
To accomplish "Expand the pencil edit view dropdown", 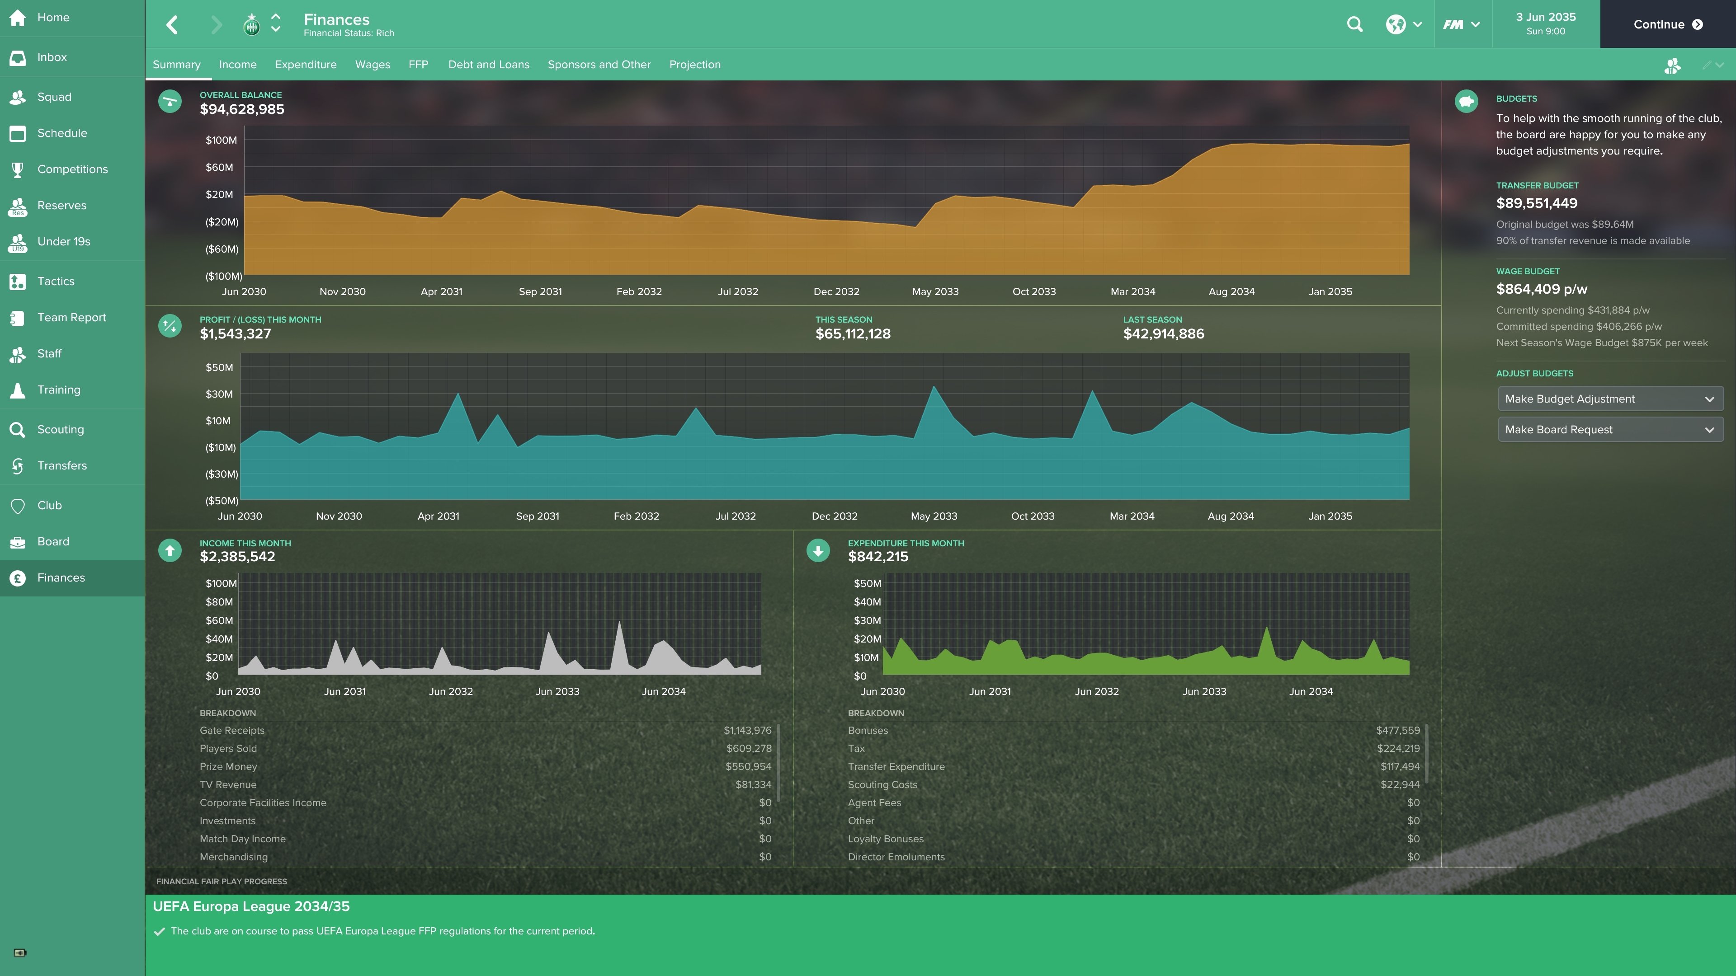I will pos(1712,66).
